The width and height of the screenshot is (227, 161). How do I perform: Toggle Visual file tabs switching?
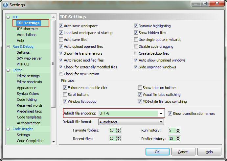click(140, 95)
